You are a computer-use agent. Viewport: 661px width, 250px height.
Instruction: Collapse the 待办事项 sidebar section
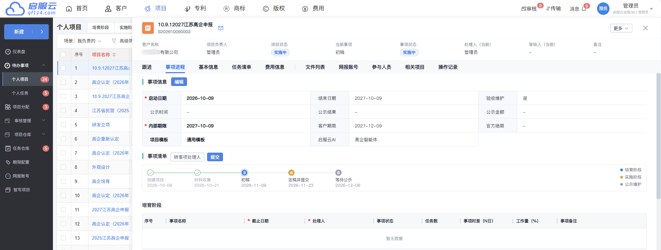coord(44,65)
